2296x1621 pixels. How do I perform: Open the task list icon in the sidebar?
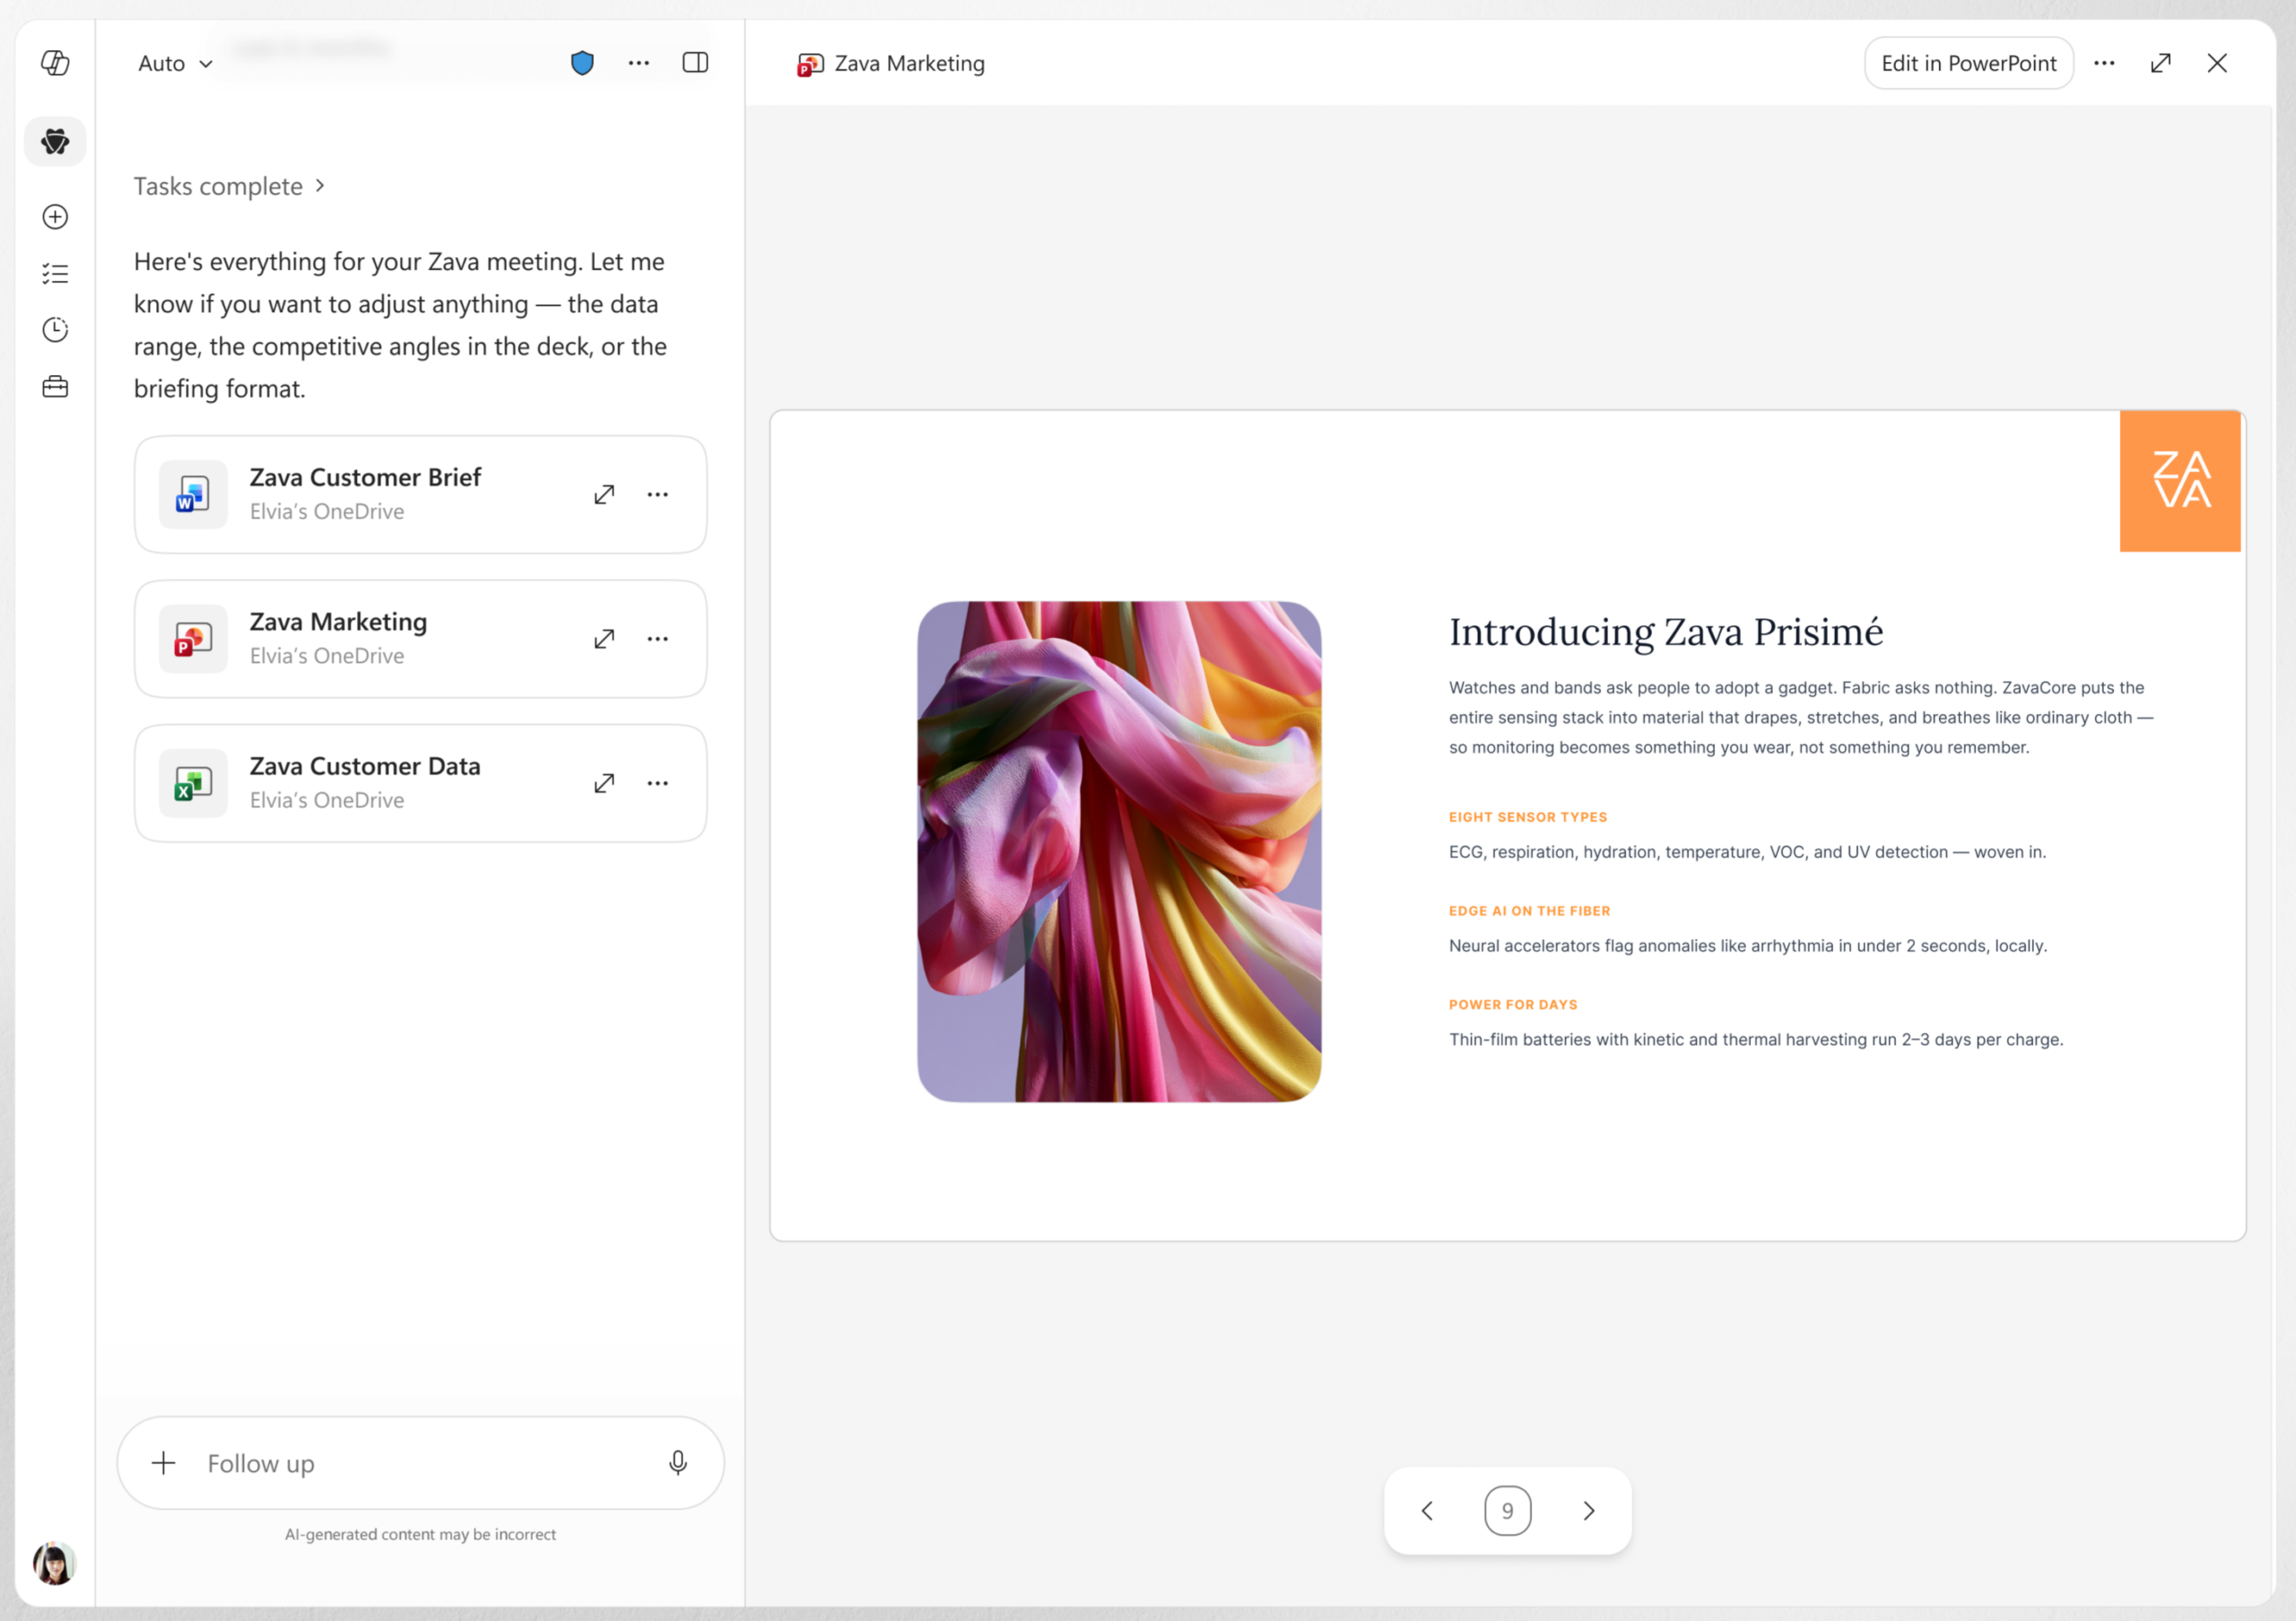click(55, 274)
